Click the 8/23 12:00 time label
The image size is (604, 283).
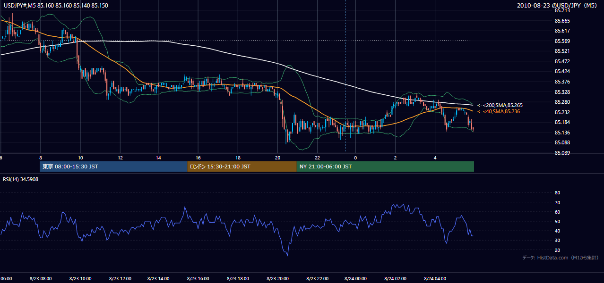click(x=120, y=279)
